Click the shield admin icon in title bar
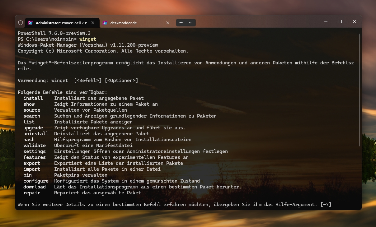376x227 pixels. (x=21, y=23)
